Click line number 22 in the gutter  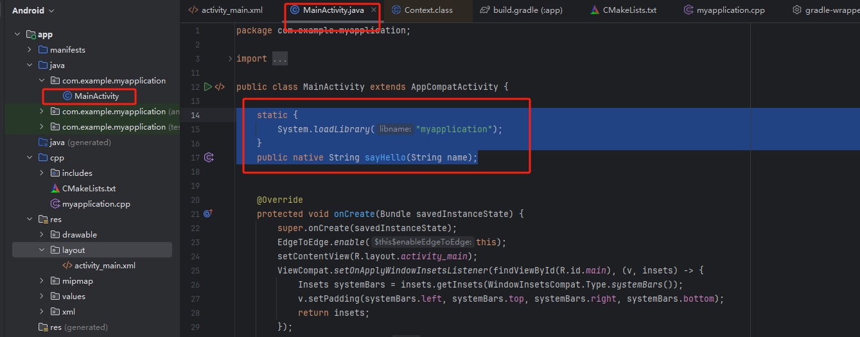(x=195, y=228)
